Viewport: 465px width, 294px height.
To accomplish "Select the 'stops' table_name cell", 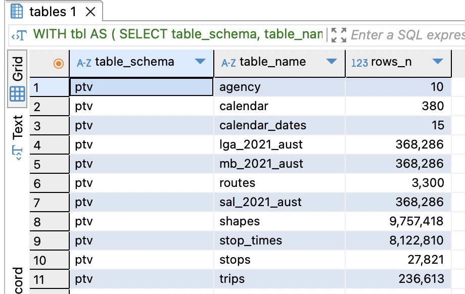I will tap(280, 260).
